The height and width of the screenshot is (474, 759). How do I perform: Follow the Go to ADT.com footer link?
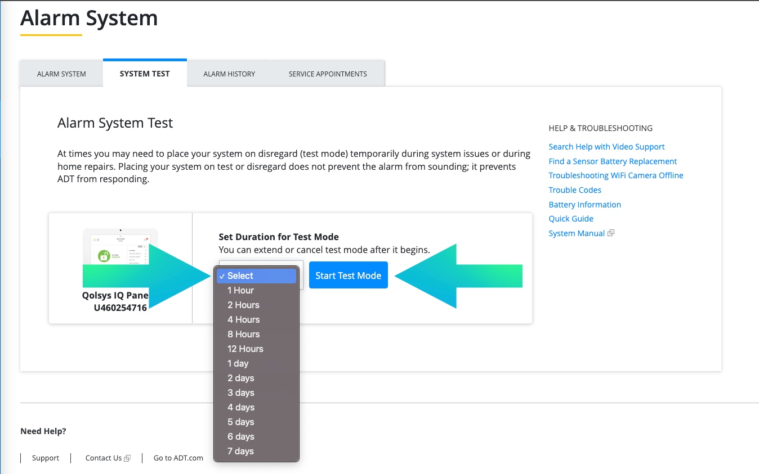[178, 458]
